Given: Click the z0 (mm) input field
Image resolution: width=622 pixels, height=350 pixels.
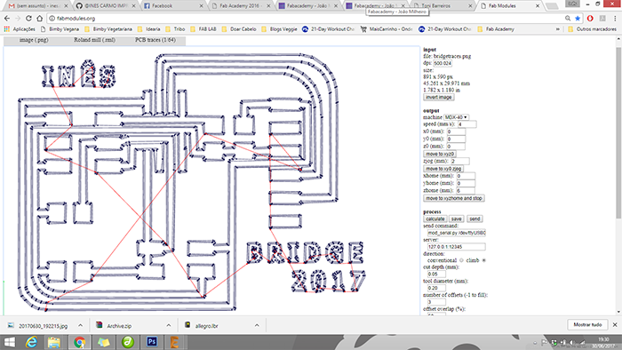Looking at the screenshot, I should [x=456, y=147].
